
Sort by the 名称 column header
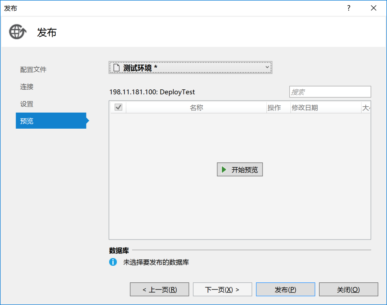196,108
